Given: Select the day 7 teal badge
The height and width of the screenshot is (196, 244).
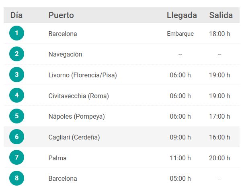Looking at the screenshot, I should [x=16, y=157].
